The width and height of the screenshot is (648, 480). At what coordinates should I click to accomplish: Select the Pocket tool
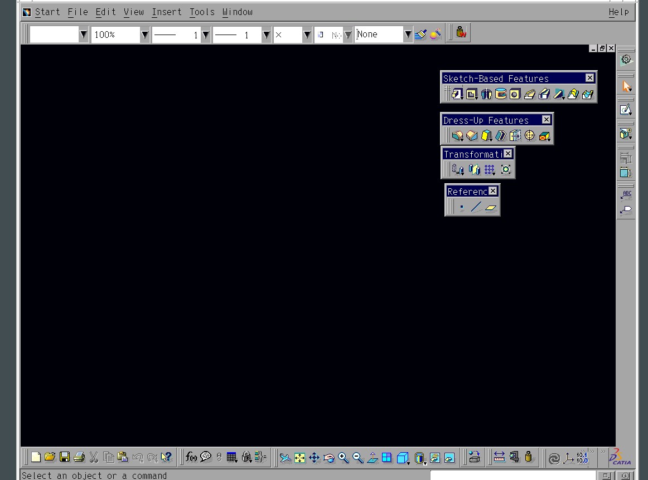(x=472, y=94)
